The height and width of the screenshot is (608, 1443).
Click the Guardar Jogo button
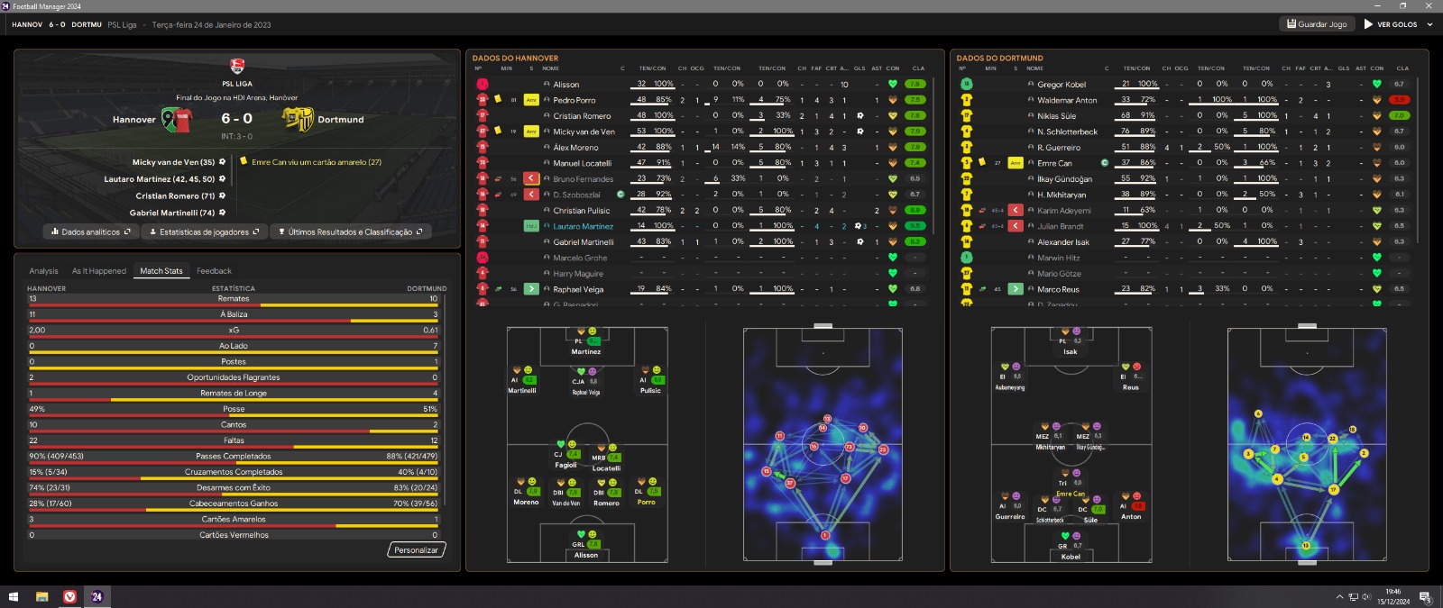[x=1318, y=24]
